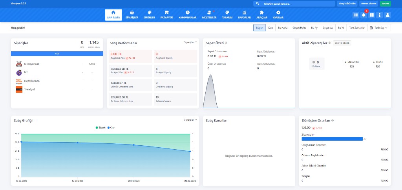Select the Dün date filter
402x190 pixels.
coord(270,28)
